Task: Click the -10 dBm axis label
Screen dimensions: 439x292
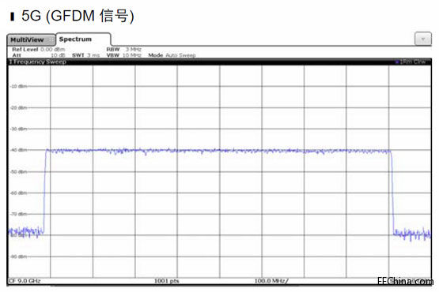Action: pyautogui.click(x=18, y=86)
